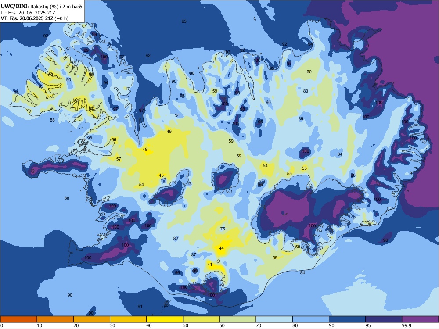Select the bright yellow 40–50 legend swatch
This screenshot has width=439, height=329.
click(165, 319)
